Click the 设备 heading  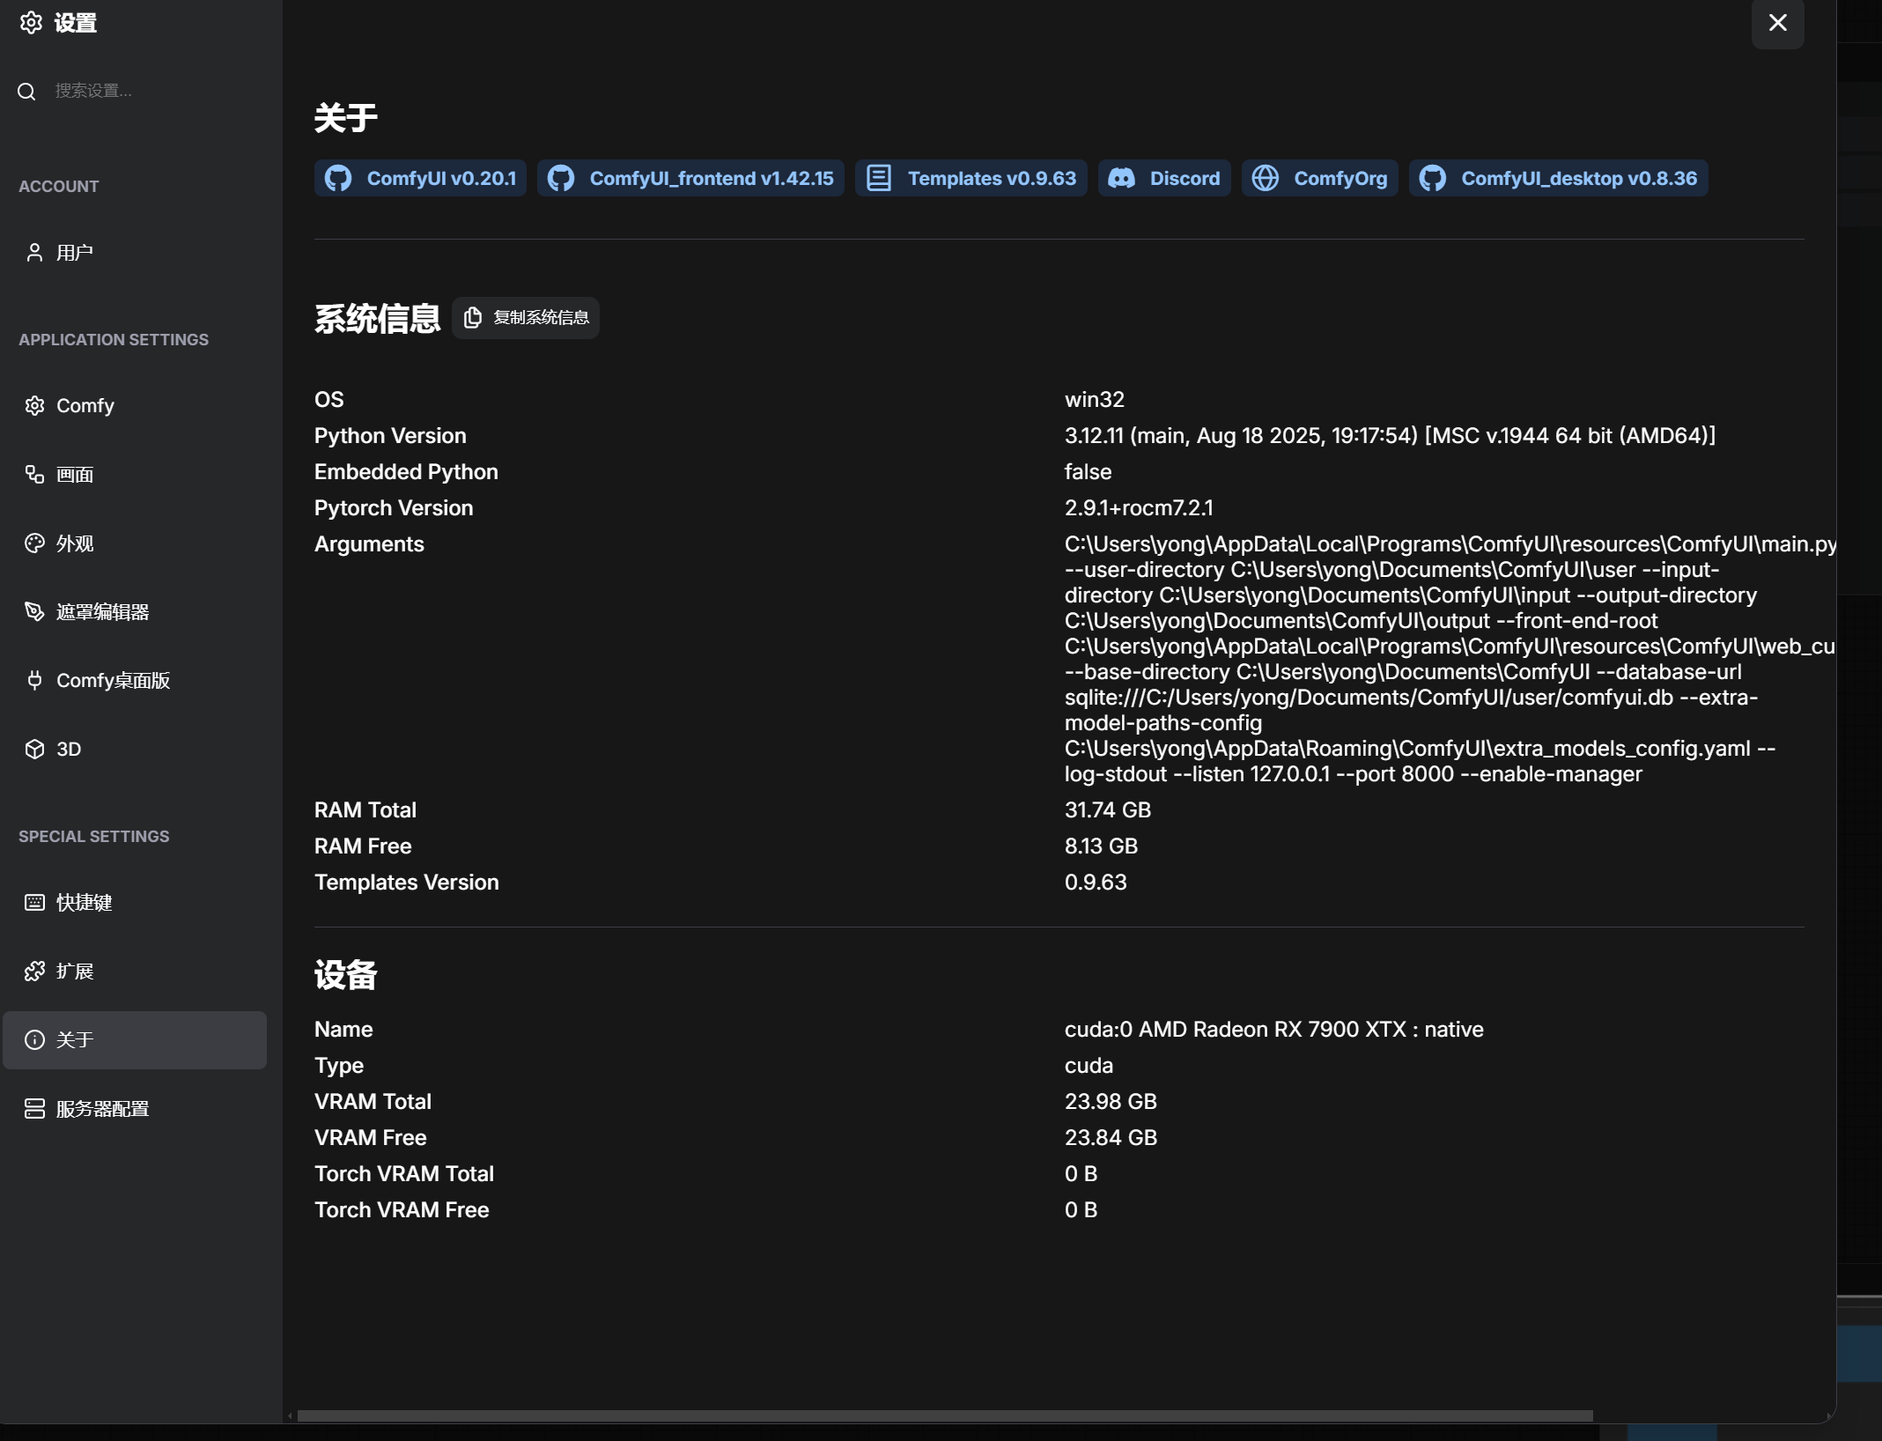pos(345,975)
